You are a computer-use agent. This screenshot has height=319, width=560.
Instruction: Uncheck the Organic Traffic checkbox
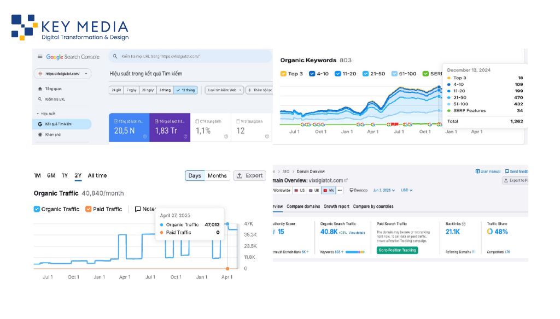[37, 209]
